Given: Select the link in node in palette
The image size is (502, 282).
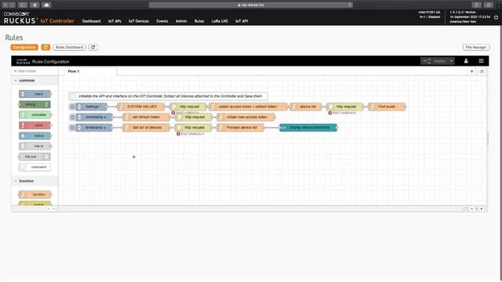Looking at the screenshot, I should (x=35, y=146).
